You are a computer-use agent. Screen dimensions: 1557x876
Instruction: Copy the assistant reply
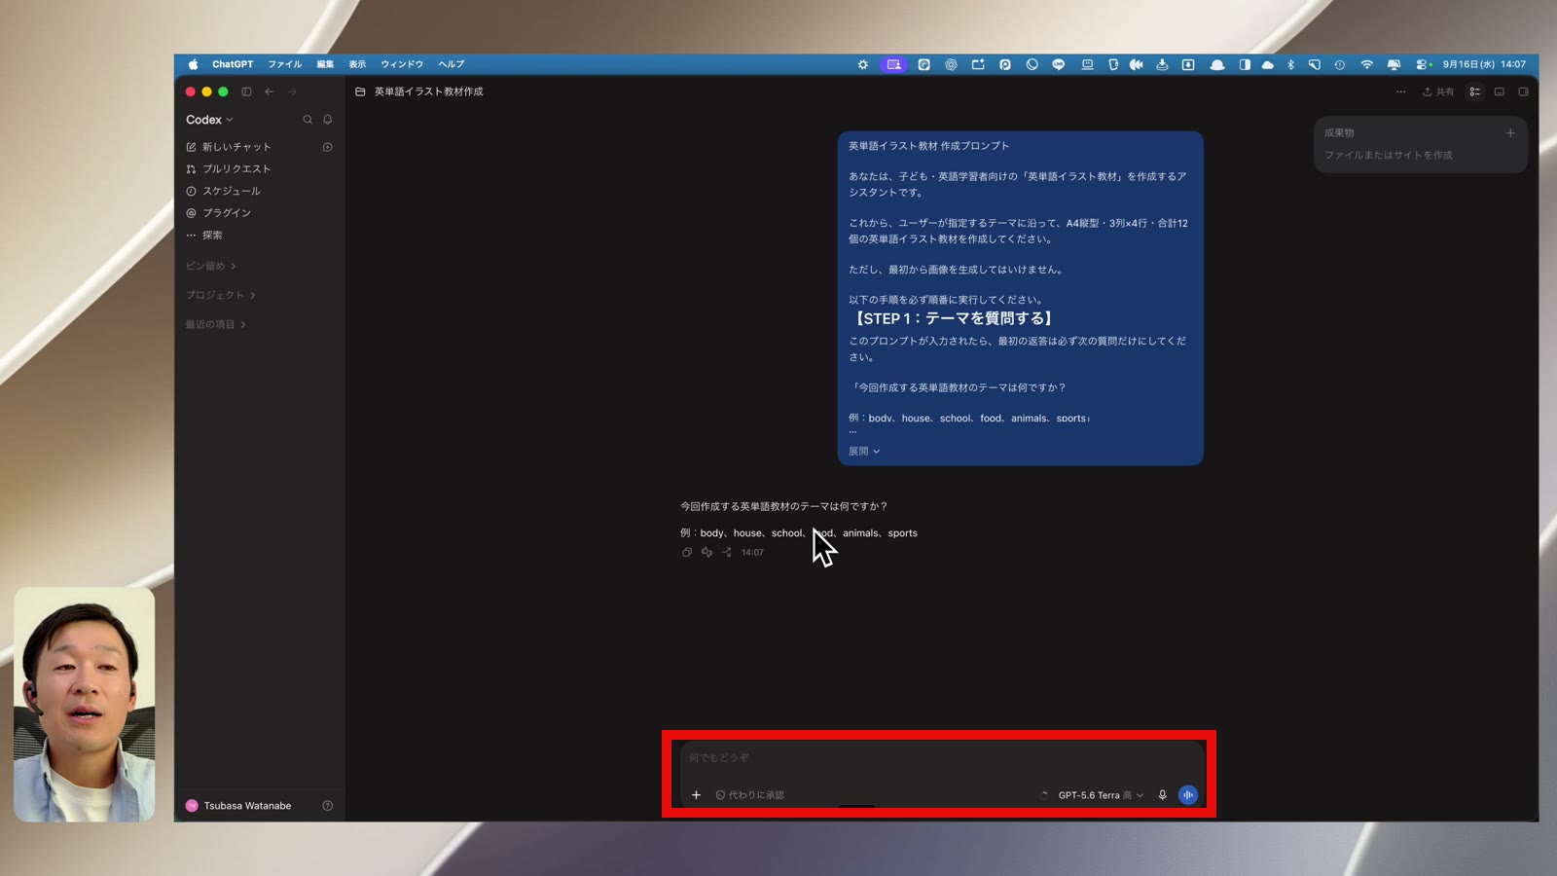point(687,552)
